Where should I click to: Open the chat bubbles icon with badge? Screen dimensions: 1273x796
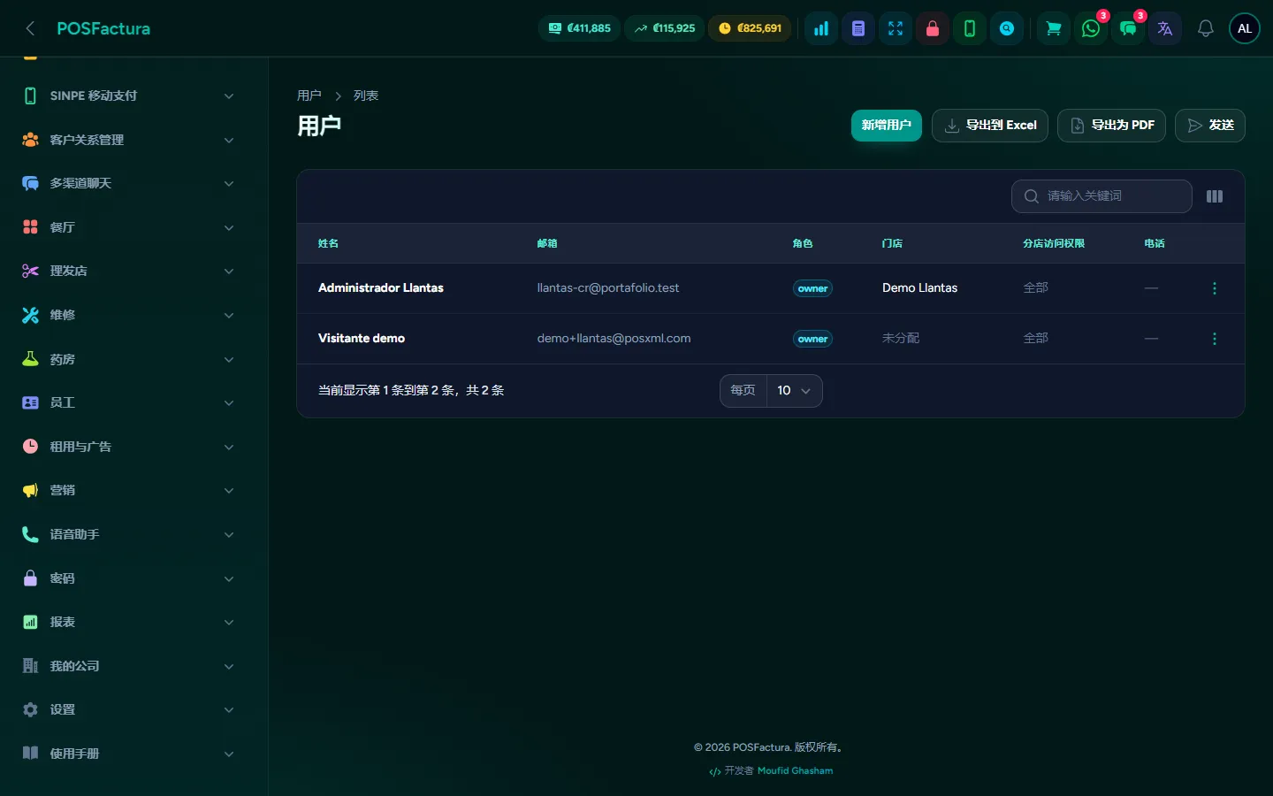click(1128, 28)
